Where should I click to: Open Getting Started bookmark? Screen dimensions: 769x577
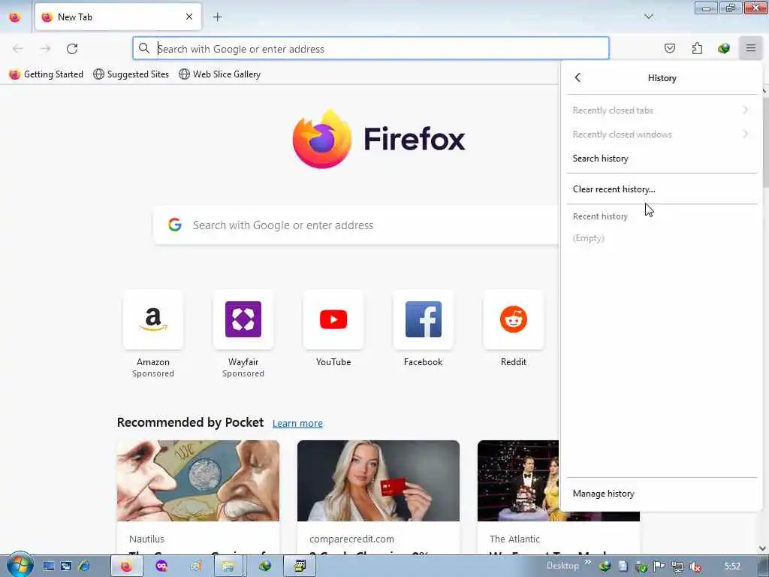46,74
